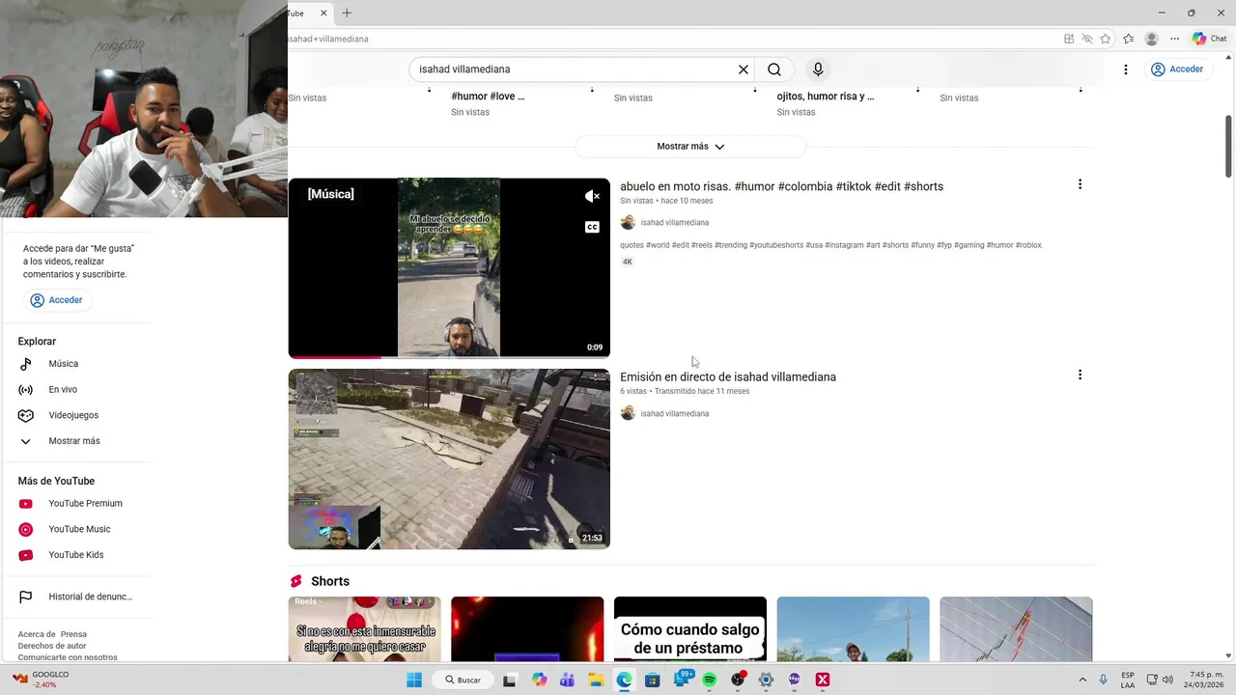Screen dimensions: 1236x695
Task: Open short 'Cómo cuando salgo de un préstamo'
Action: point(690,629)
